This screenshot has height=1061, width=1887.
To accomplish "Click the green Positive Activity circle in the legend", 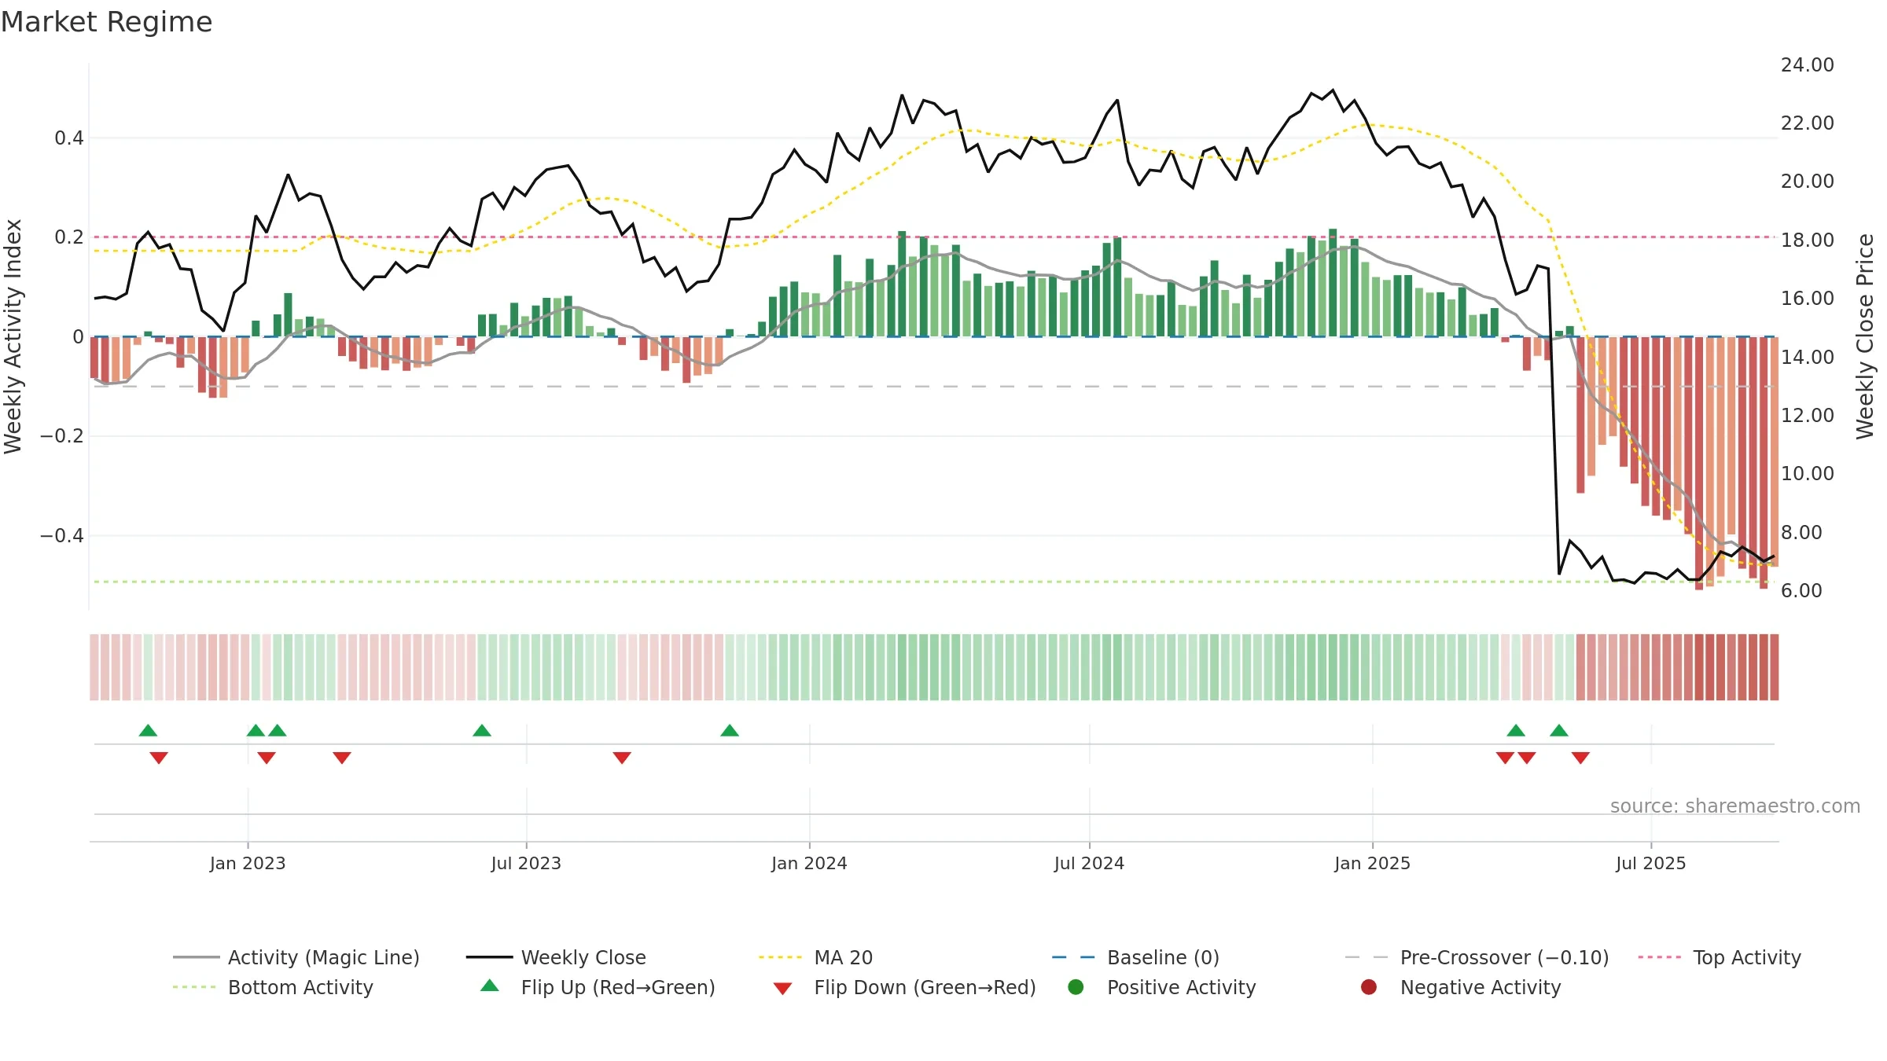I will click(x=1076, y=987).
